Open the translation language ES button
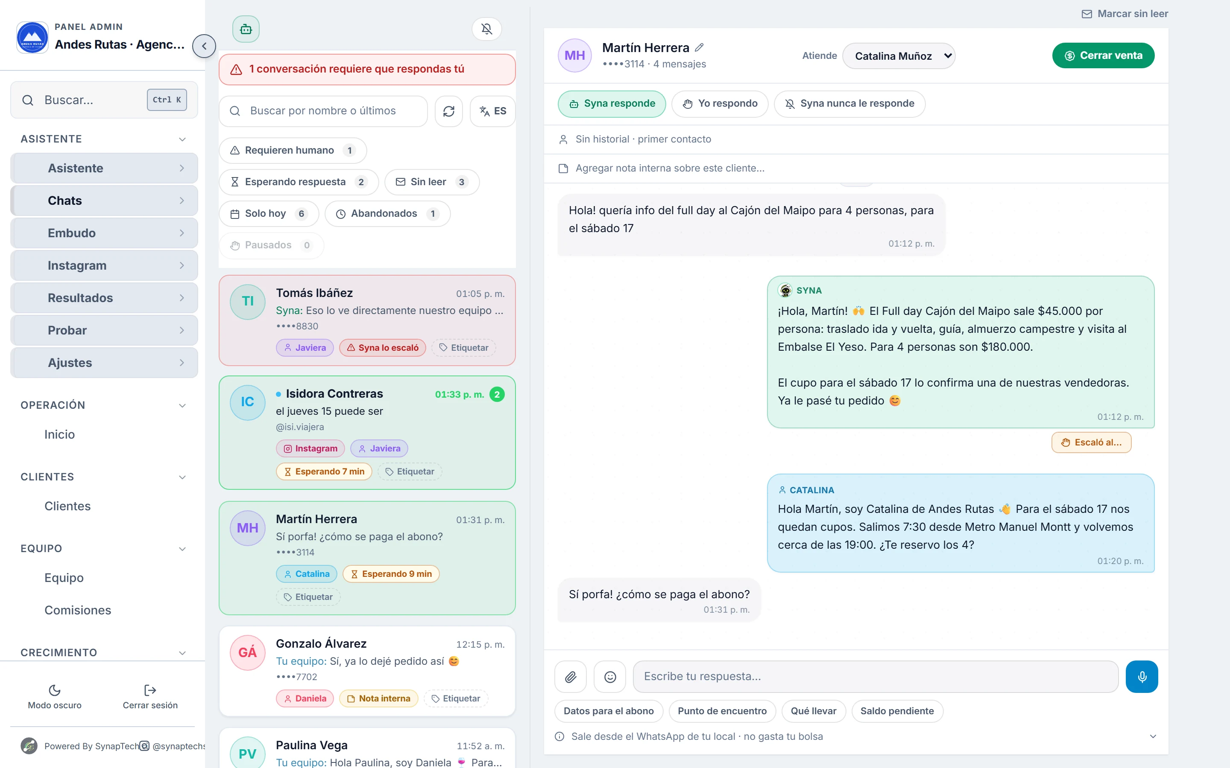 point(492,111)
